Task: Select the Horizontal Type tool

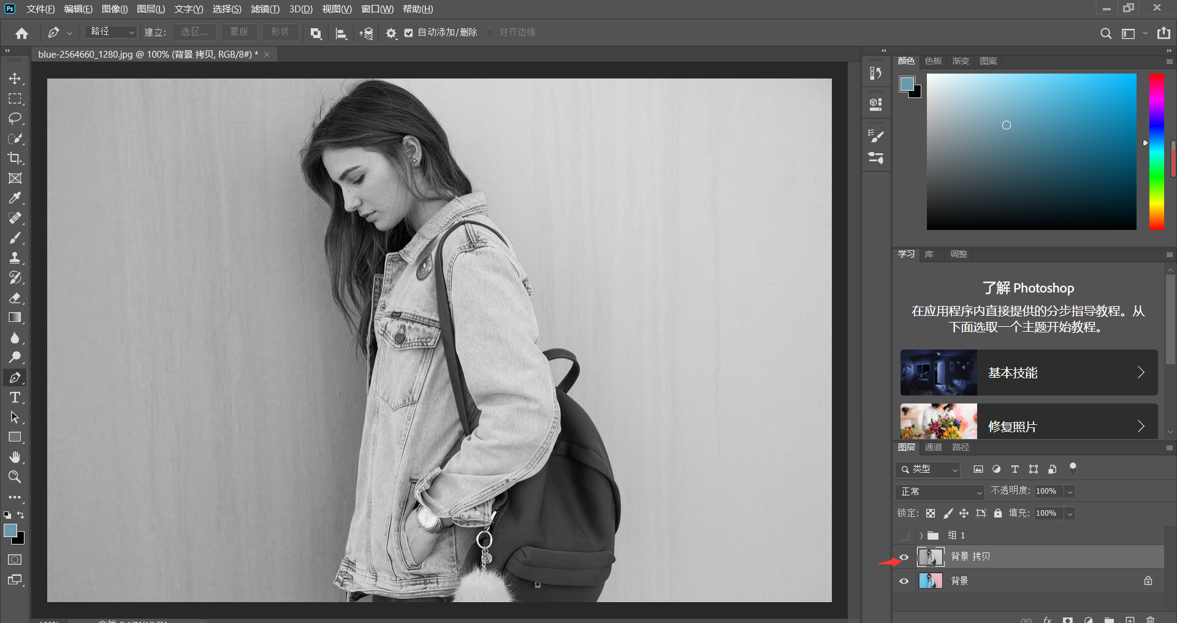Action: [15, 397]
